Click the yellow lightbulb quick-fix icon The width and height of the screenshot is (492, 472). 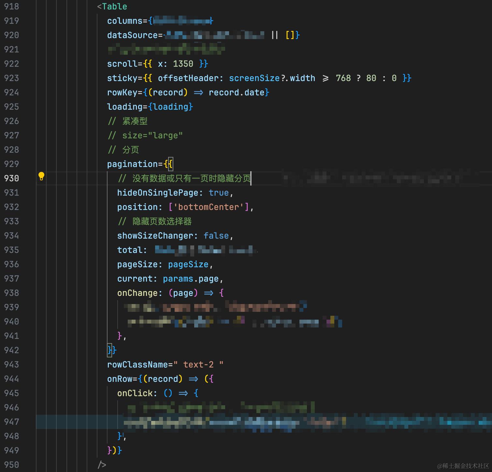point(41,176)
